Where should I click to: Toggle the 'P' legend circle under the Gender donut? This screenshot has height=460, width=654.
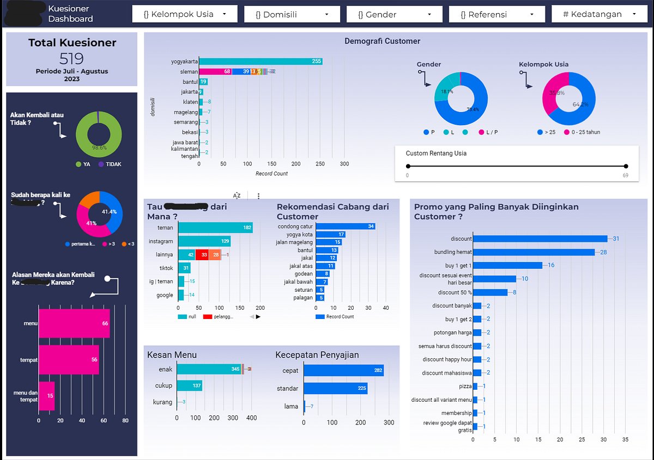426,132
